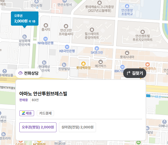Click the 안산소방서 fire station icon

(x=64, y=1)
